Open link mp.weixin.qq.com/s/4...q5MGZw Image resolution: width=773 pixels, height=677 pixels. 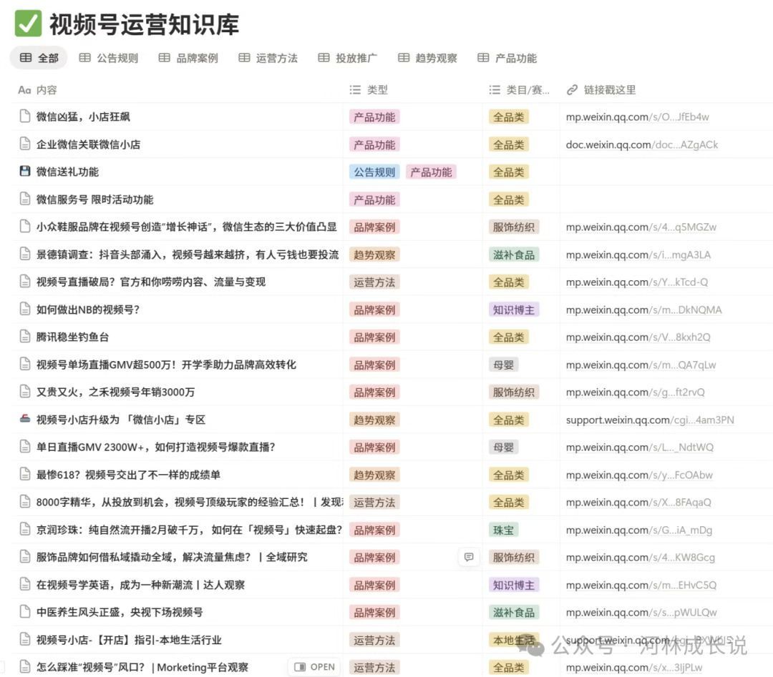click(x=641, y=227)
